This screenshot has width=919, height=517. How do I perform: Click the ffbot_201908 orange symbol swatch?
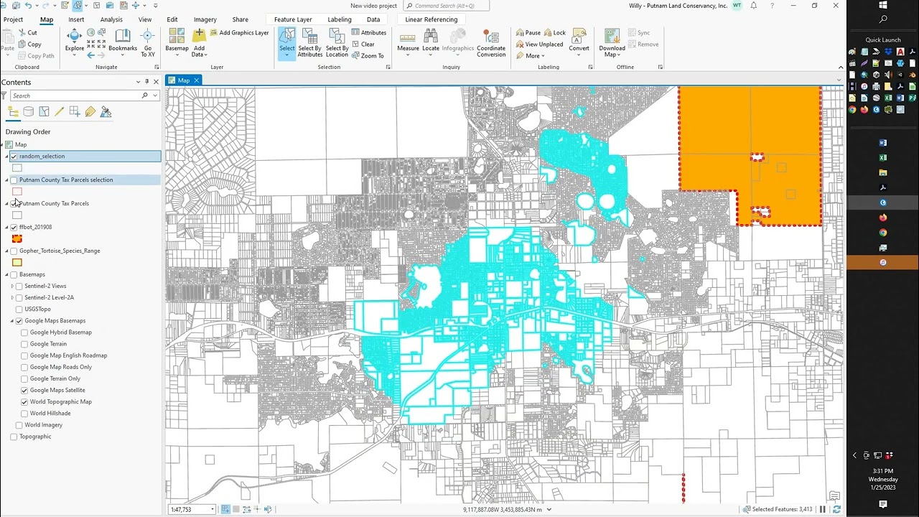[x=17, y=238]
